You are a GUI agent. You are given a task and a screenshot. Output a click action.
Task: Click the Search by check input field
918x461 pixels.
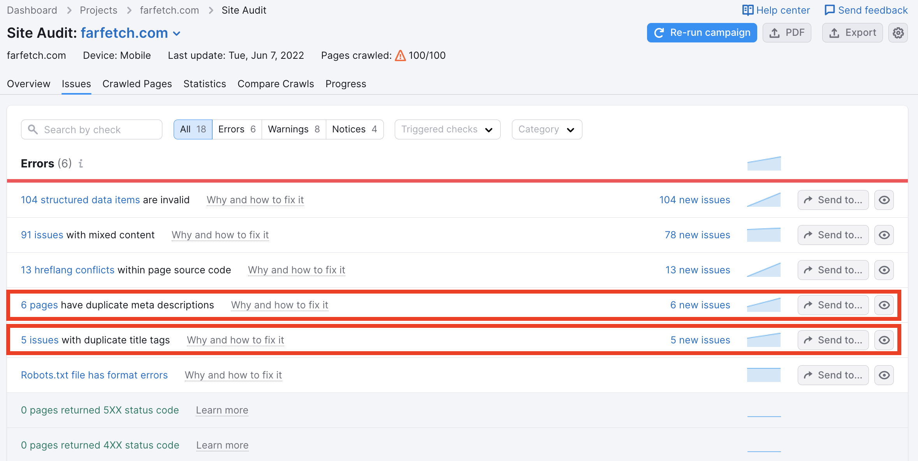[x=91, y=129]
